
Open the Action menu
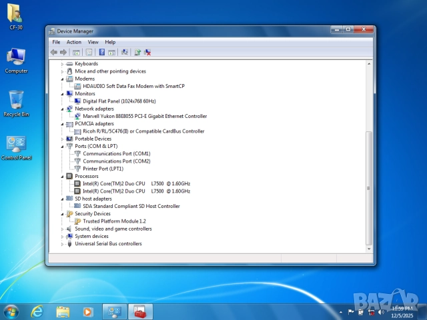click(x=74, y=42)
